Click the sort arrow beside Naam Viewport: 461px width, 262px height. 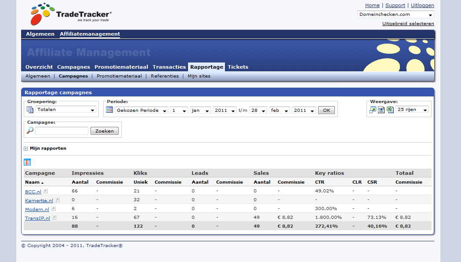(x=42, y=183)
